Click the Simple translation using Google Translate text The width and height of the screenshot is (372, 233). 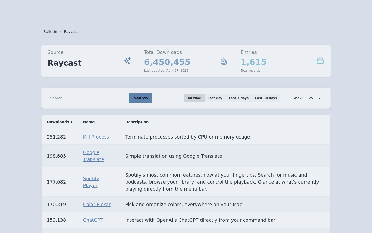174,156
